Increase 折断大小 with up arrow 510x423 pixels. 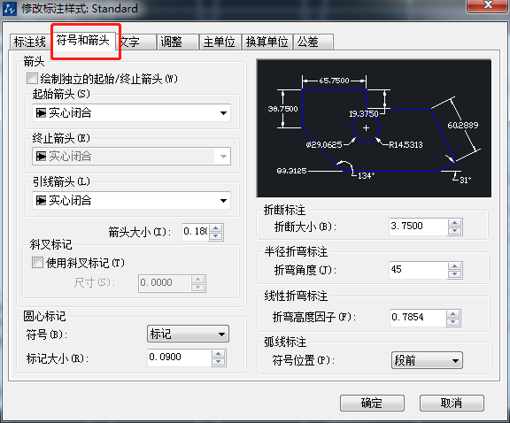(x=455, y=223)
